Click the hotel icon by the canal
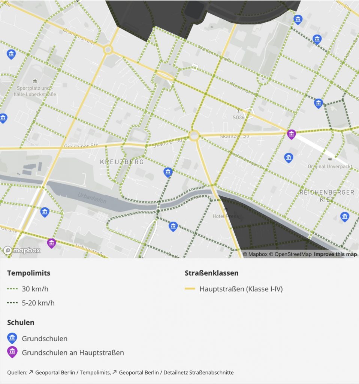 pyautogui.click(x=225, y=209)
